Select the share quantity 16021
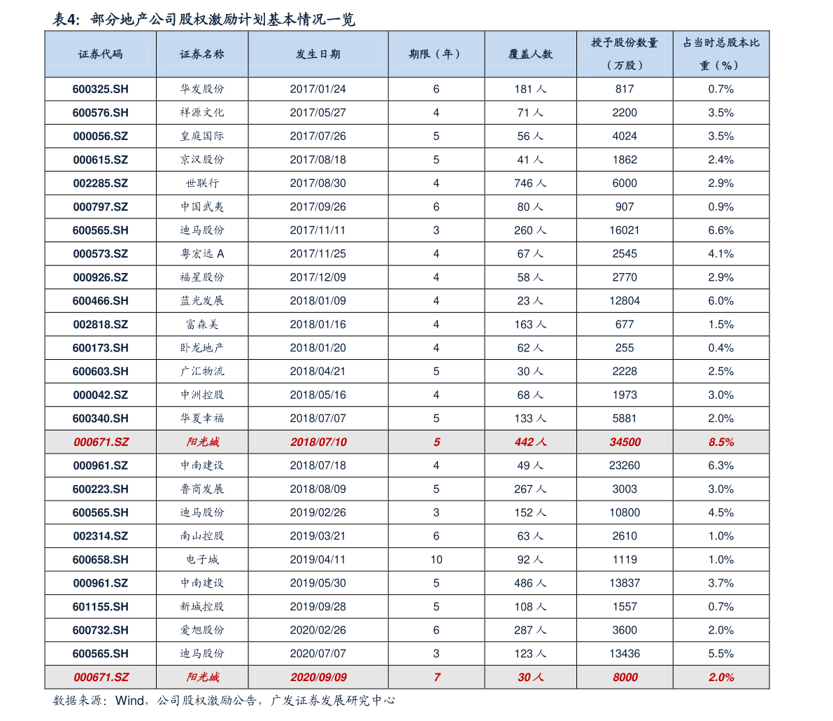This screenshot has height=721, width=833. coord(624,230)
